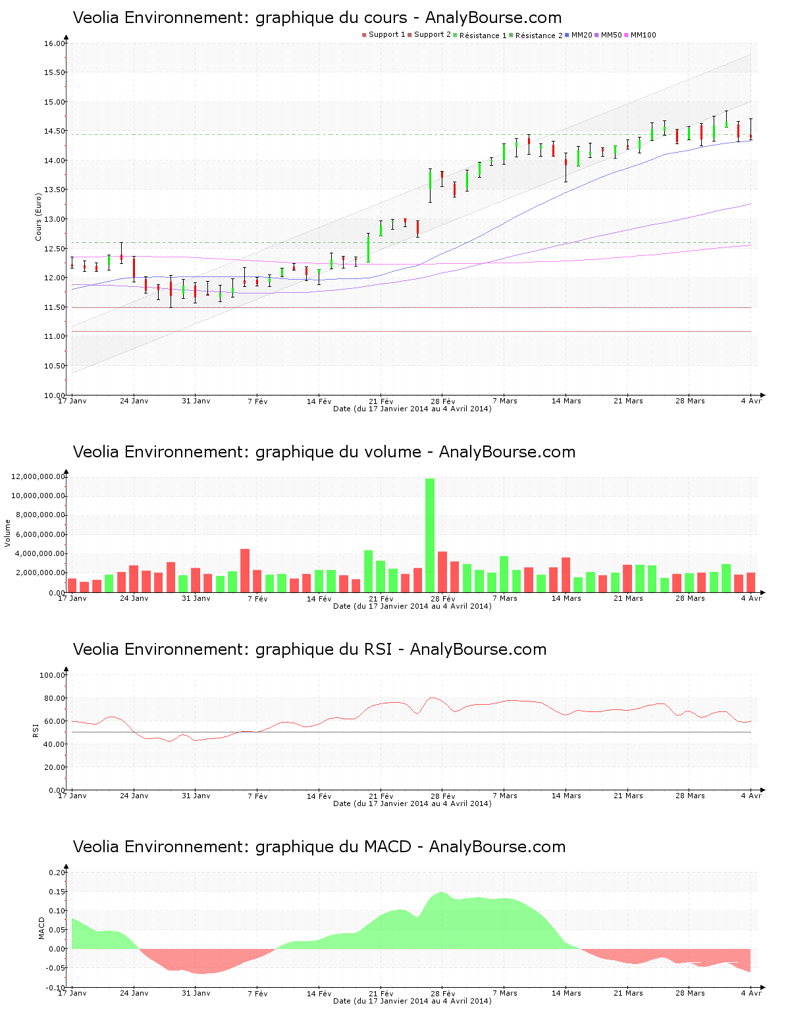Click the 12.50 label on the price axis
The image size is (790, 1020).
[55, 249]
